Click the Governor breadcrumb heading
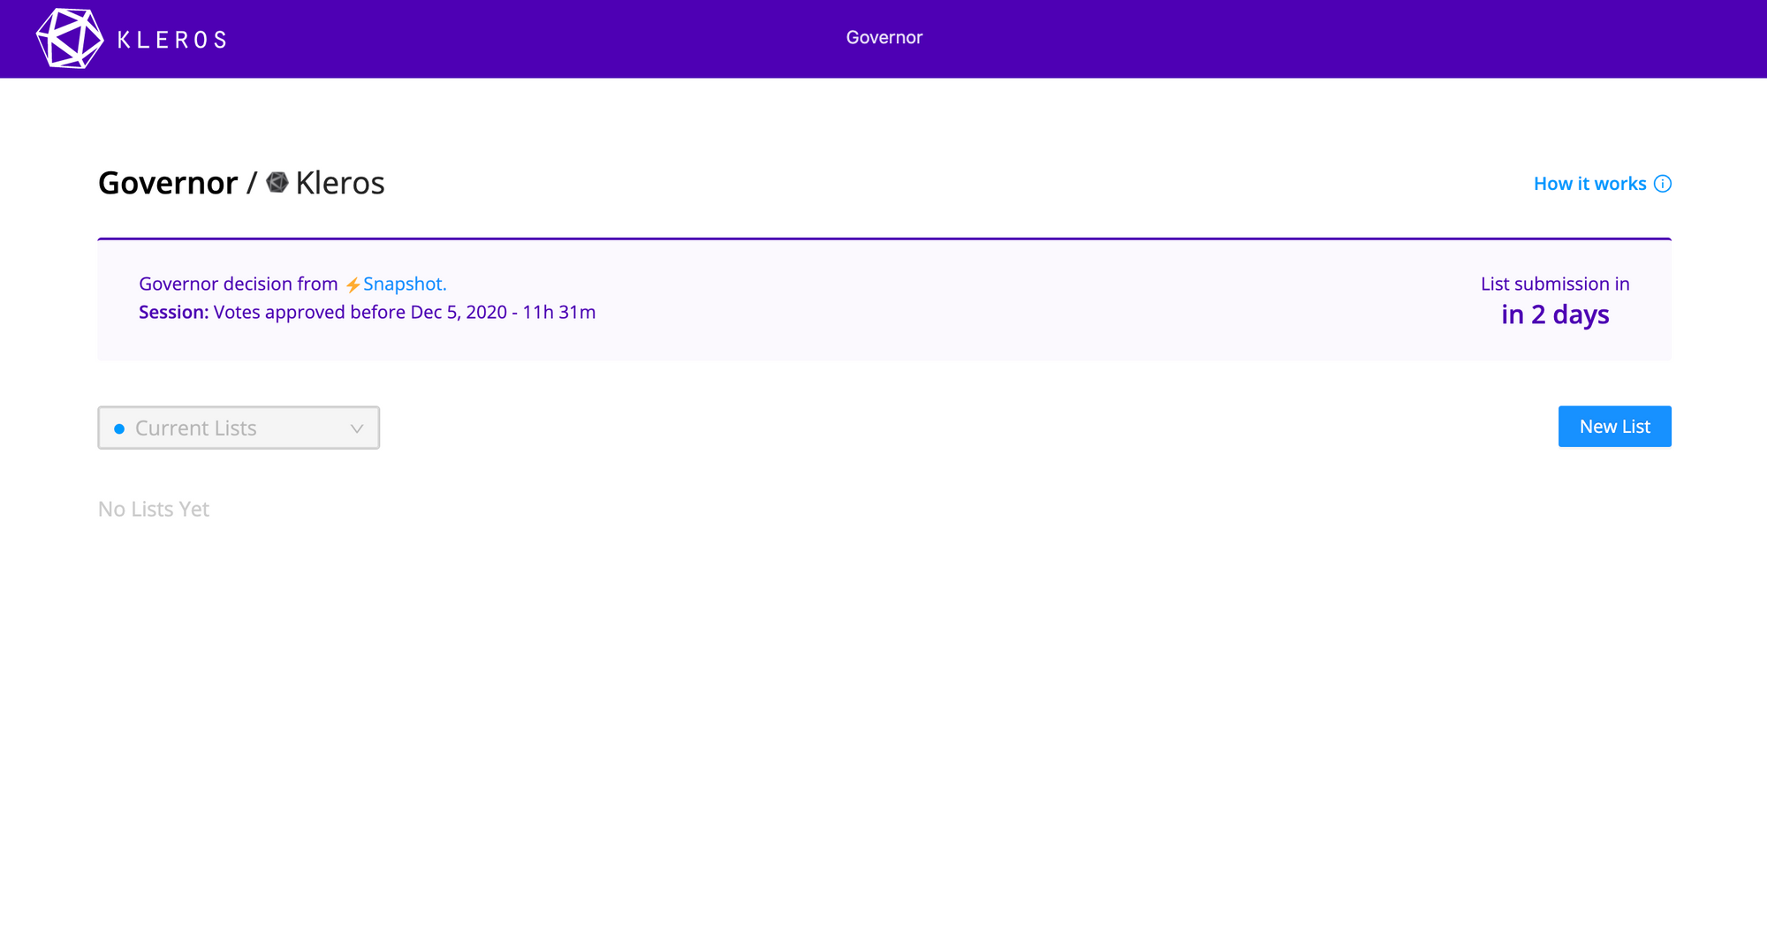Viewport: 1767px width, 932px height. pyautogui.click(x=168, y=183)
